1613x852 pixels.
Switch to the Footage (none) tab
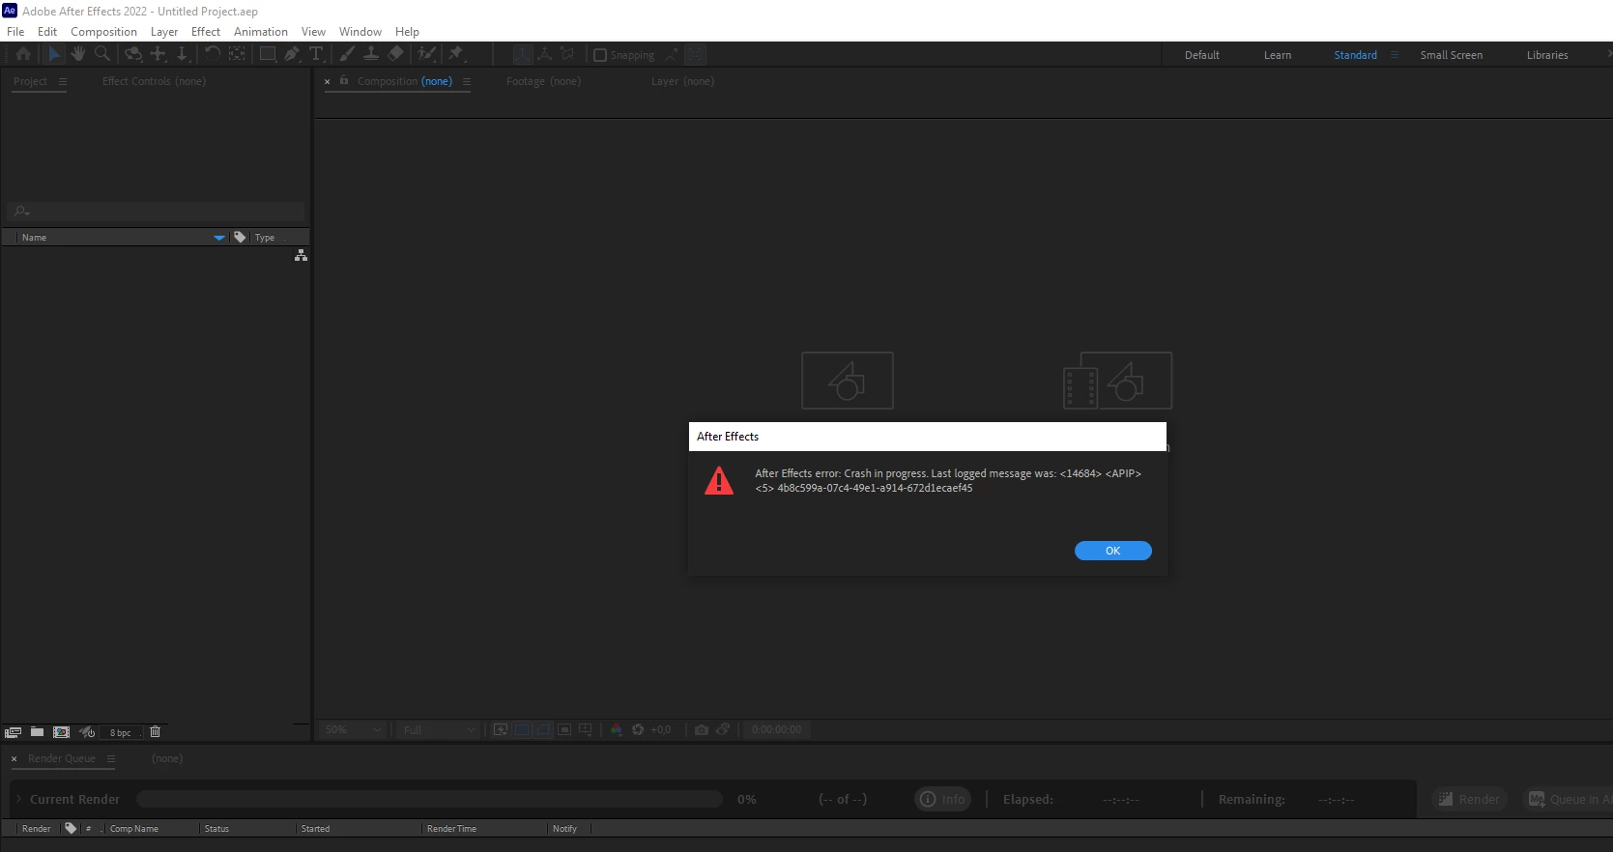543,81
